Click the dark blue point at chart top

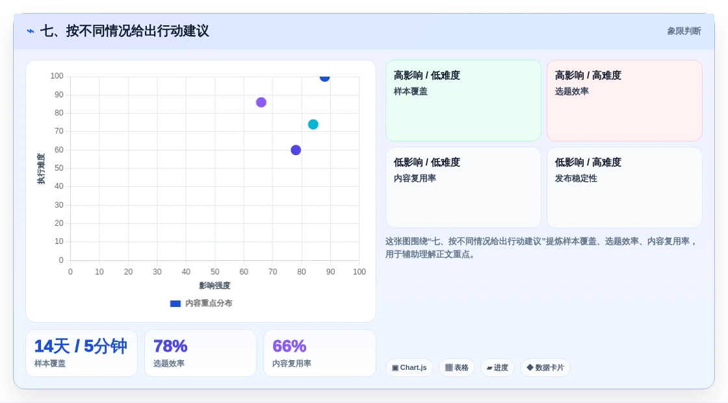324,77
